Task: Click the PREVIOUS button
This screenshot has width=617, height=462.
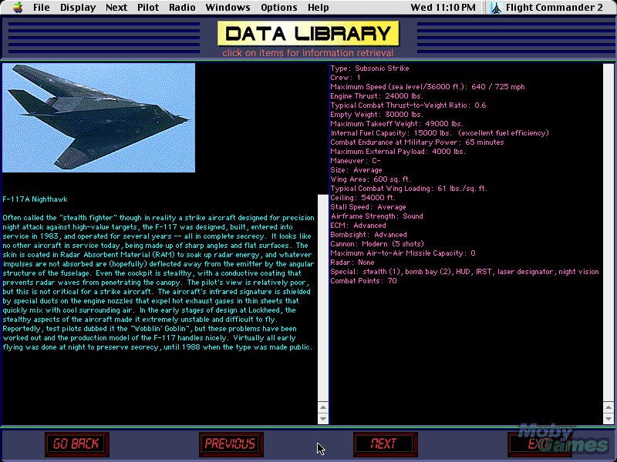Action: [x=231, y=444]
